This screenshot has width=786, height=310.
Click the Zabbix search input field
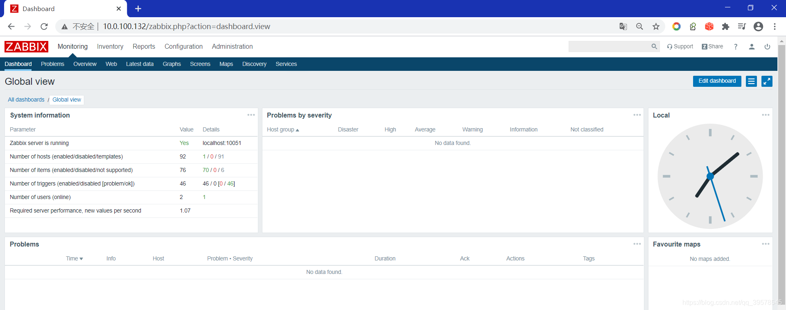pos(609,47)
